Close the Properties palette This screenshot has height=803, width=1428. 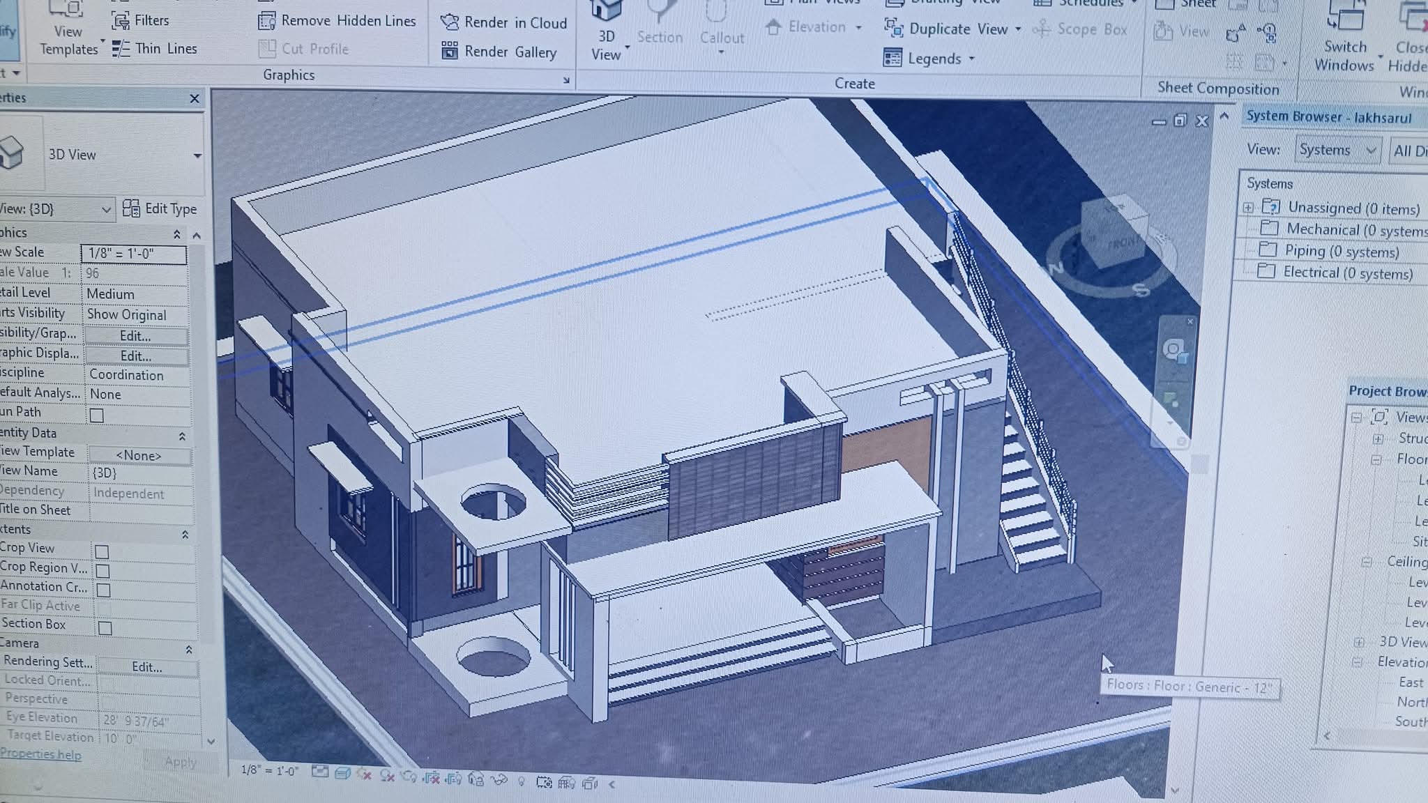pos(195,99)
